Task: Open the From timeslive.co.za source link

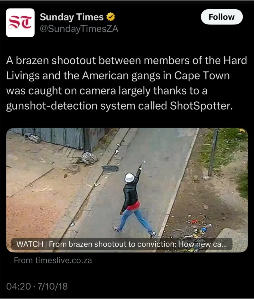Action: pos(53,260)
